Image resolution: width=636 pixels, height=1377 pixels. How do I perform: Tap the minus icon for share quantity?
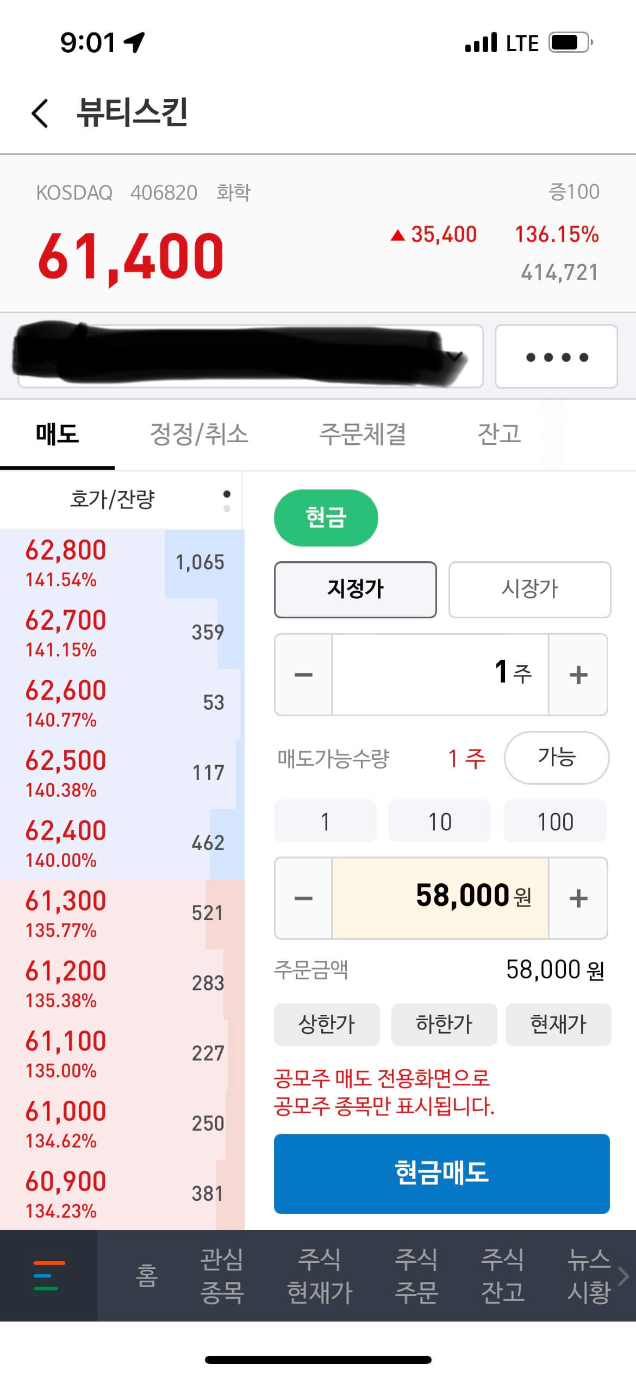pyautogui.click(x=303, y=675)
